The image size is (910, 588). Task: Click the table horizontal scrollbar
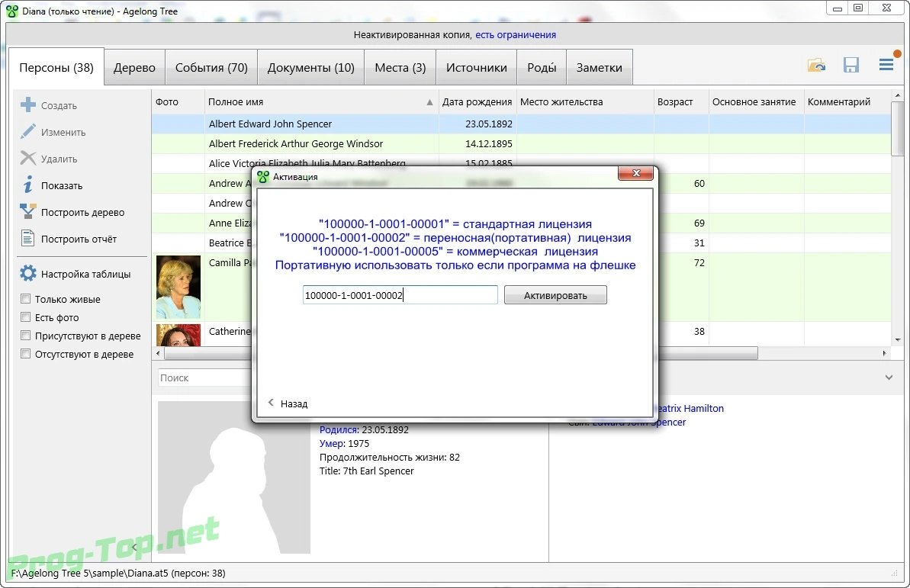pos(461,353)
